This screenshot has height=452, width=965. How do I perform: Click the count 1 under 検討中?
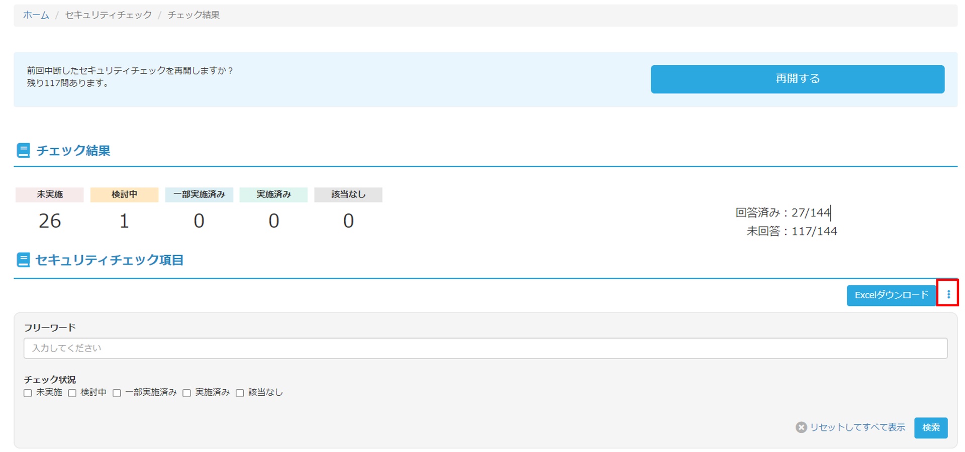coord(124,221)
